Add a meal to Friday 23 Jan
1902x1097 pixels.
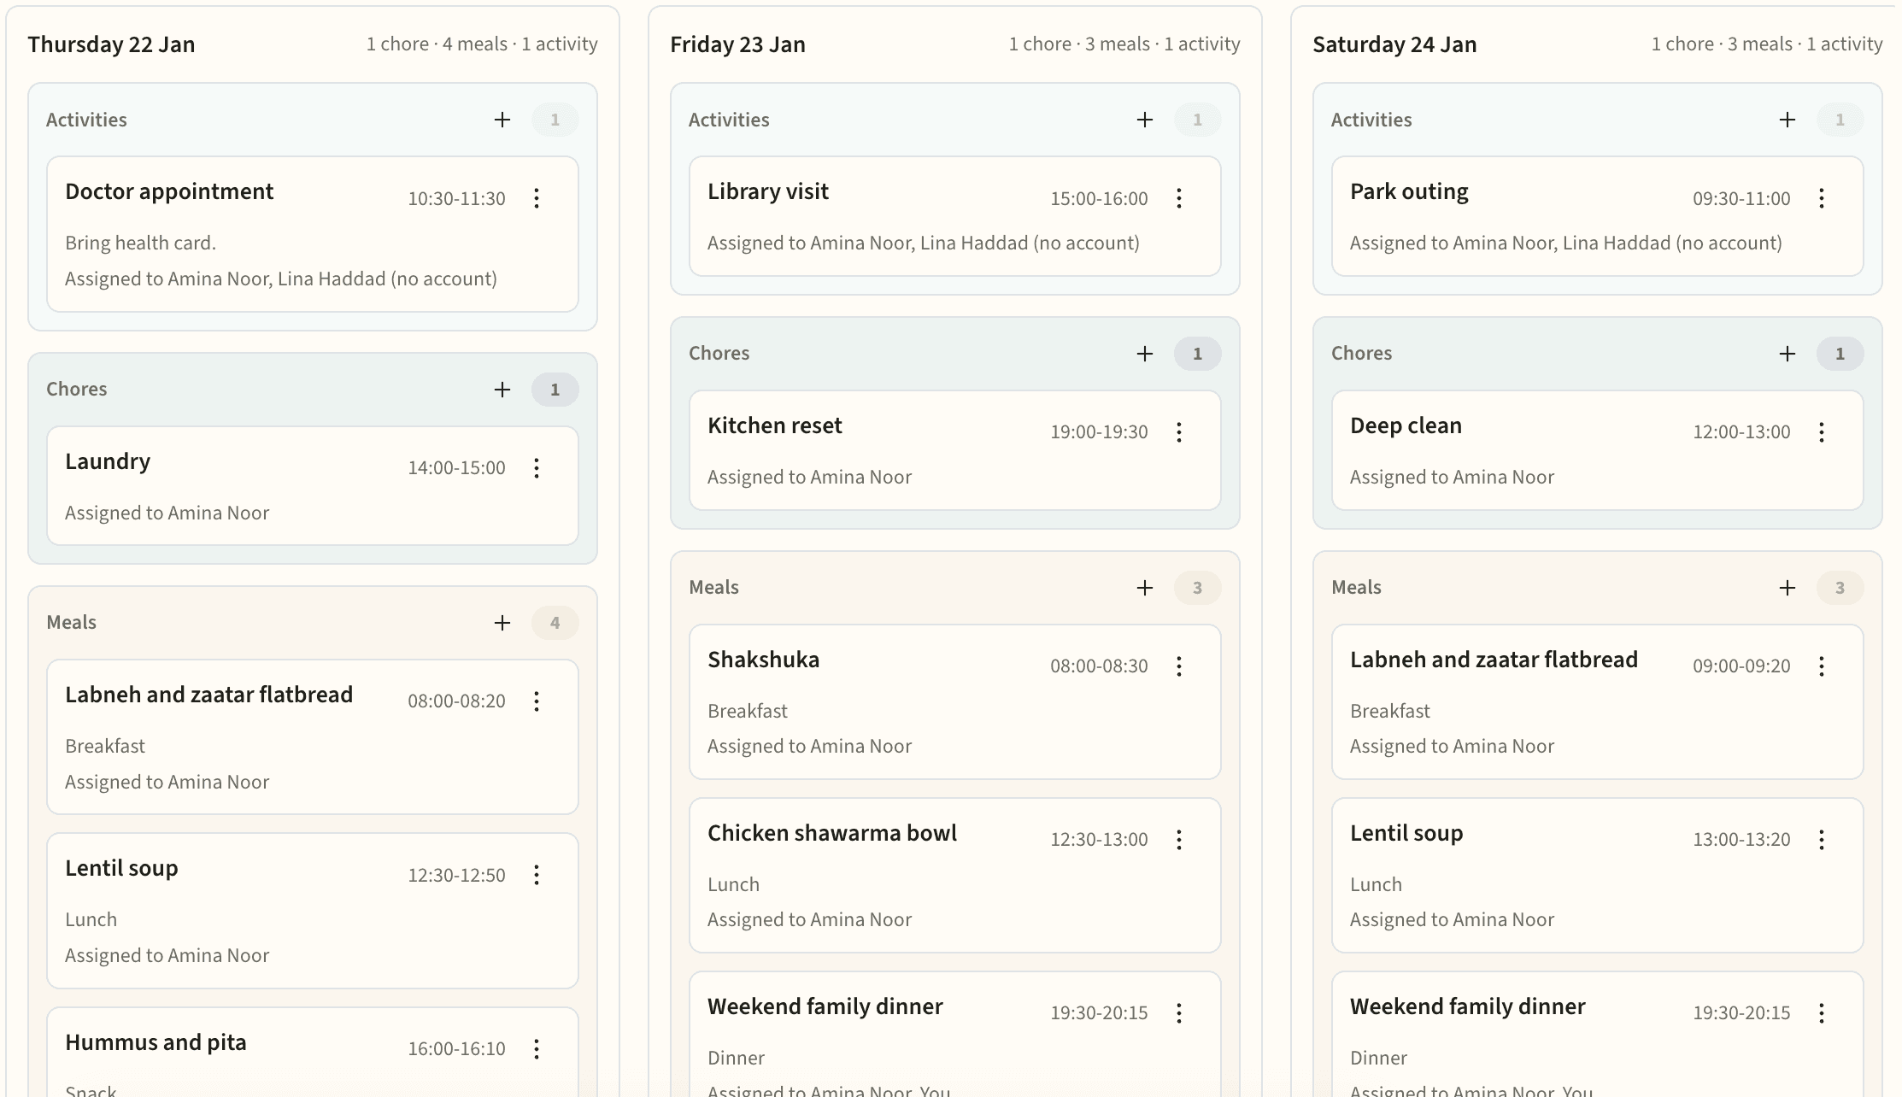(x=1145, y=588)
